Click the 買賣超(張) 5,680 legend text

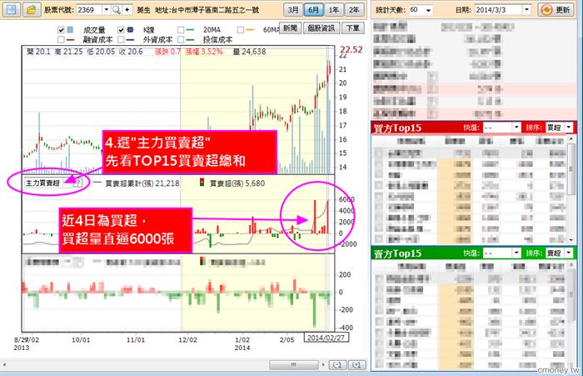tap(237, 183)
